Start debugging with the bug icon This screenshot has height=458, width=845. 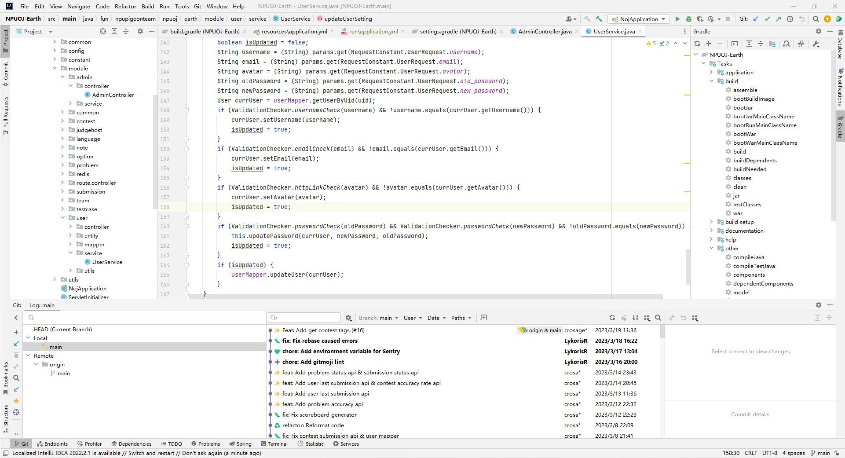[689, 19]
